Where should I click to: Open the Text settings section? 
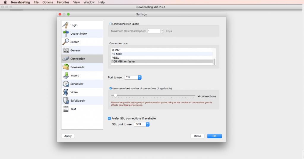point(82,109)
